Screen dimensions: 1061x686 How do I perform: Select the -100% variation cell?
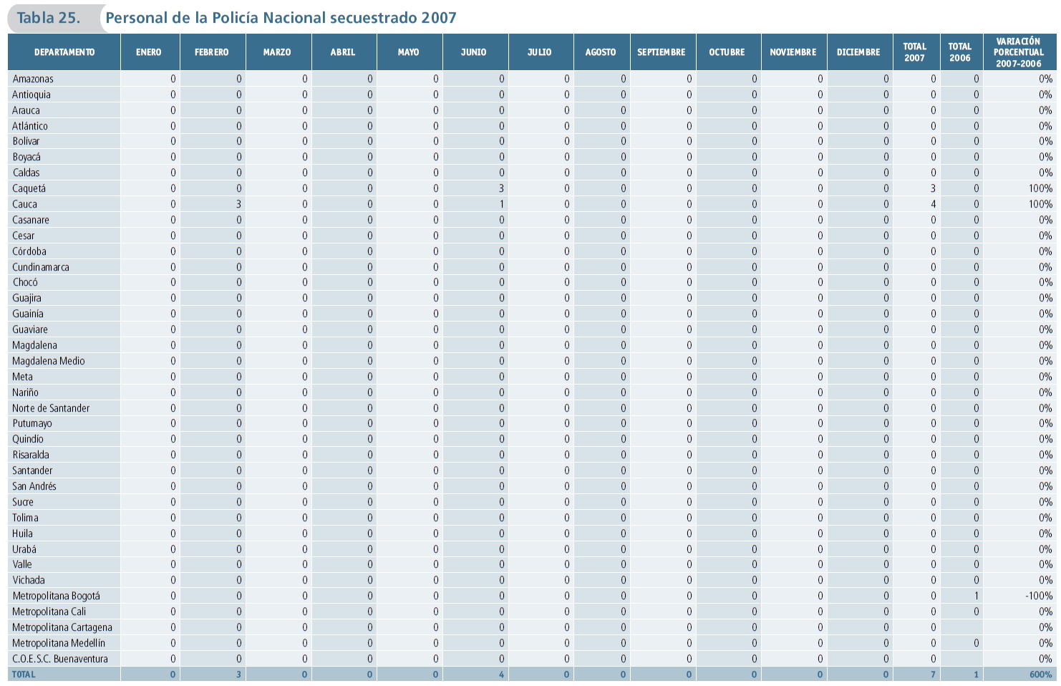pyautogui.click(x=1038, y=596)
